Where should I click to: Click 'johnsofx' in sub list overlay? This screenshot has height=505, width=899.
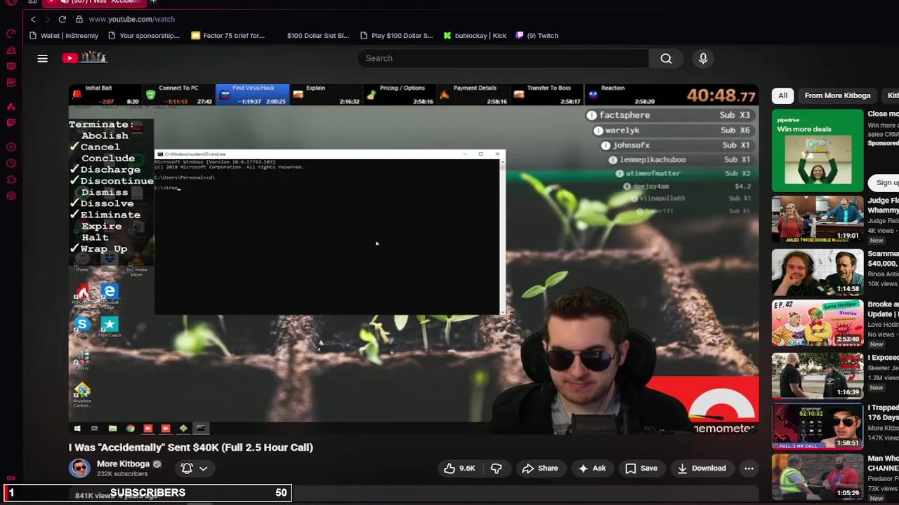click(x=631, y=145)
